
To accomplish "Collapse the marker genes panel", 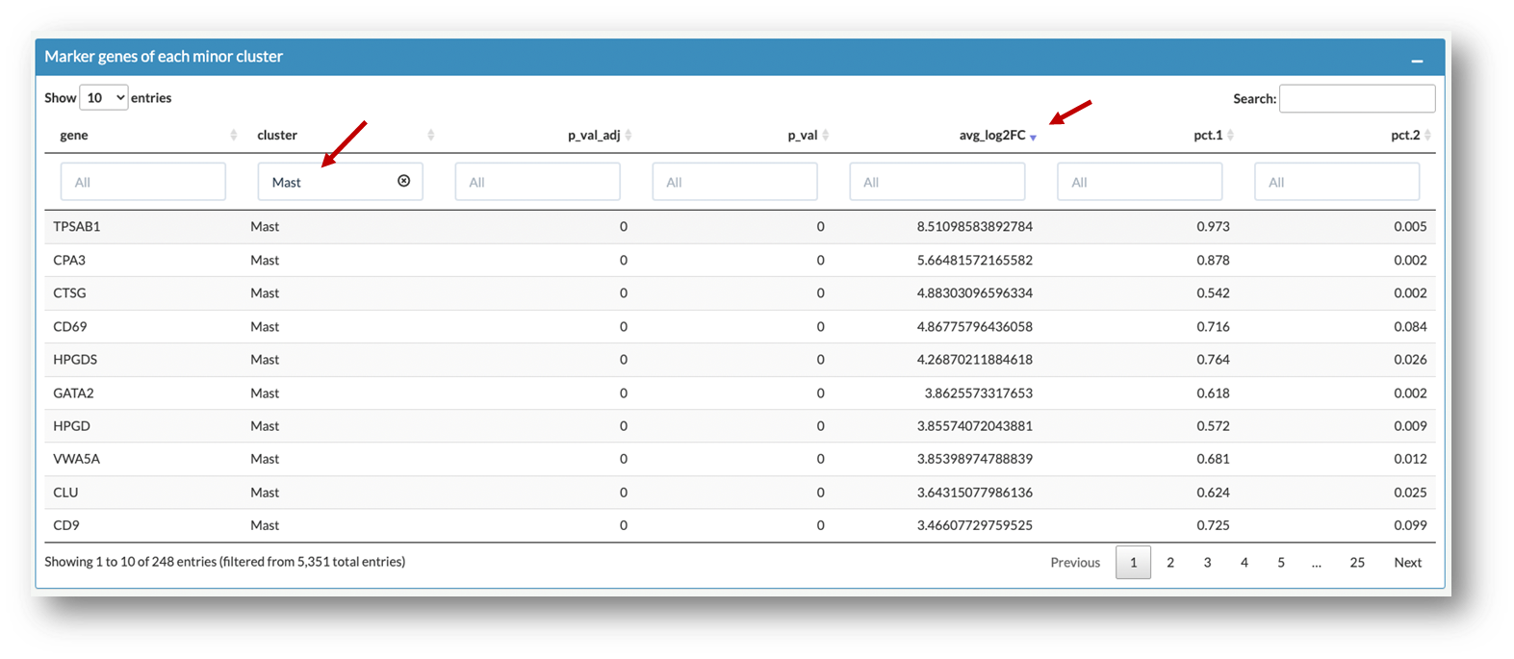I will 1417,61.
